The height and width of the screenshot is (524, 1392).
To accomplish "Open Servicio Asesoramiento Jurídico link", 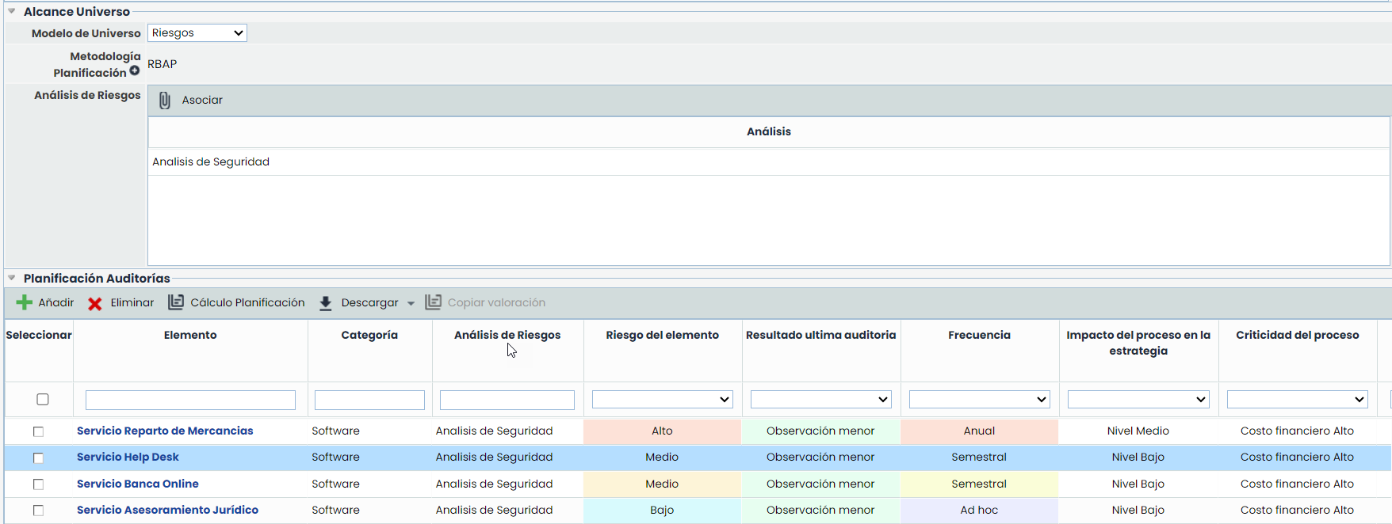I will point(167,511).
